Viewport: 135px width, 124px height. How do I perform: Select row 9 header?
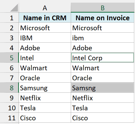tap(9, 98)
